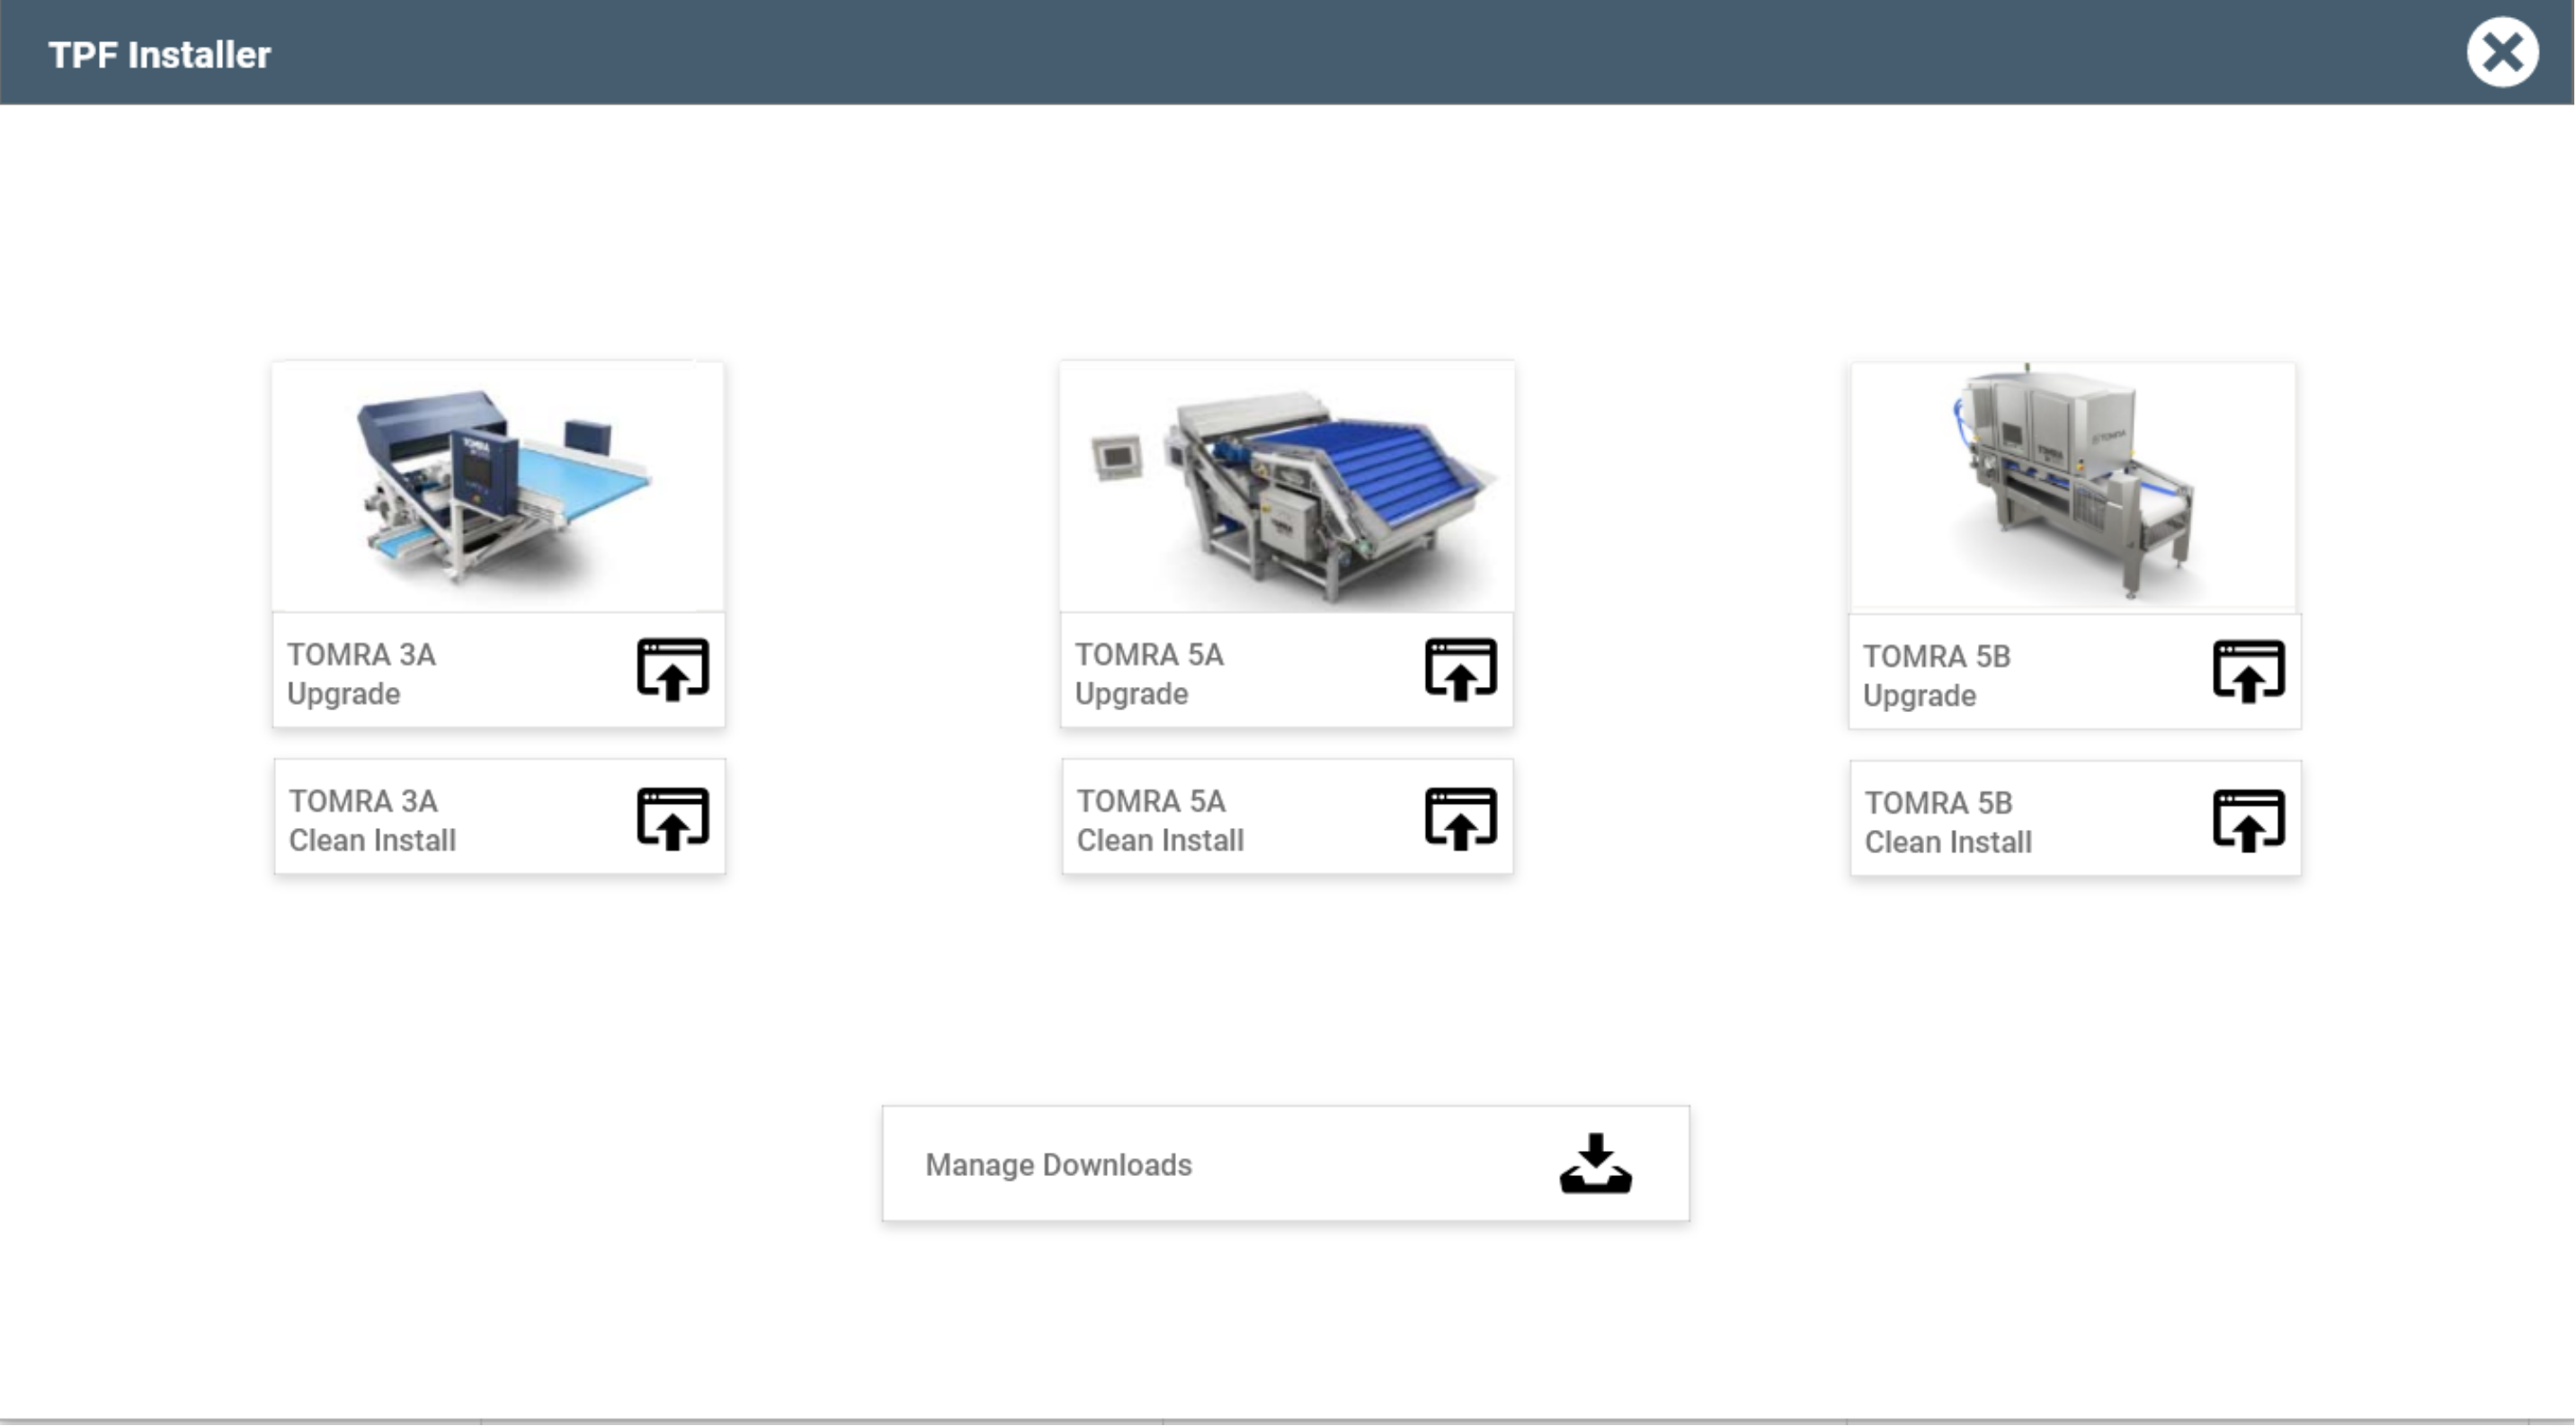The width and height of the screenshot is (2576, 1426).
Task: Open Manage Downloads
Action: click(1286, 1164)
